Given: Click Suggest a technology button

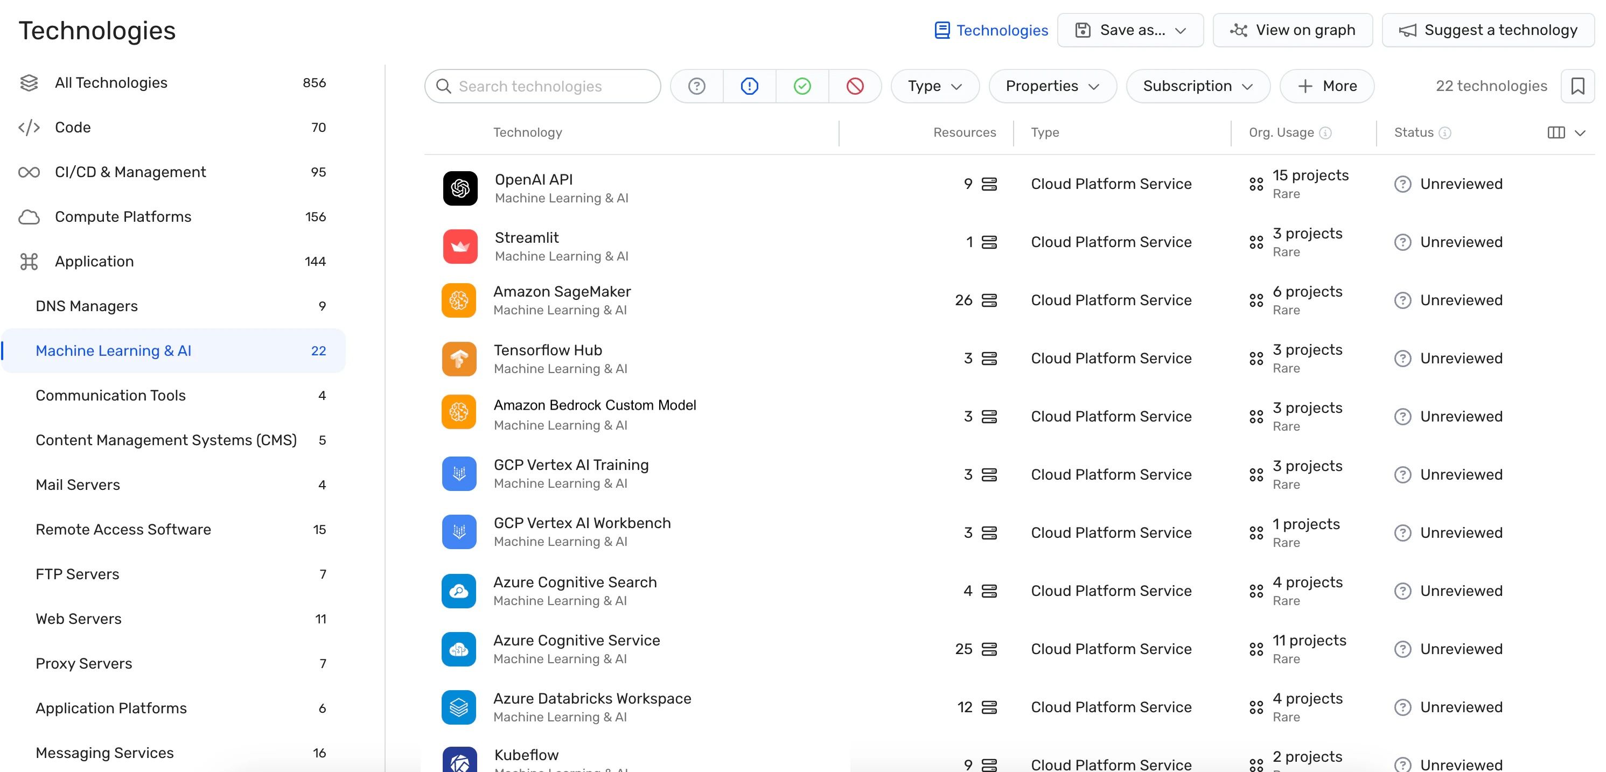Looking at the screenshot, I should tap(1488, 30).
